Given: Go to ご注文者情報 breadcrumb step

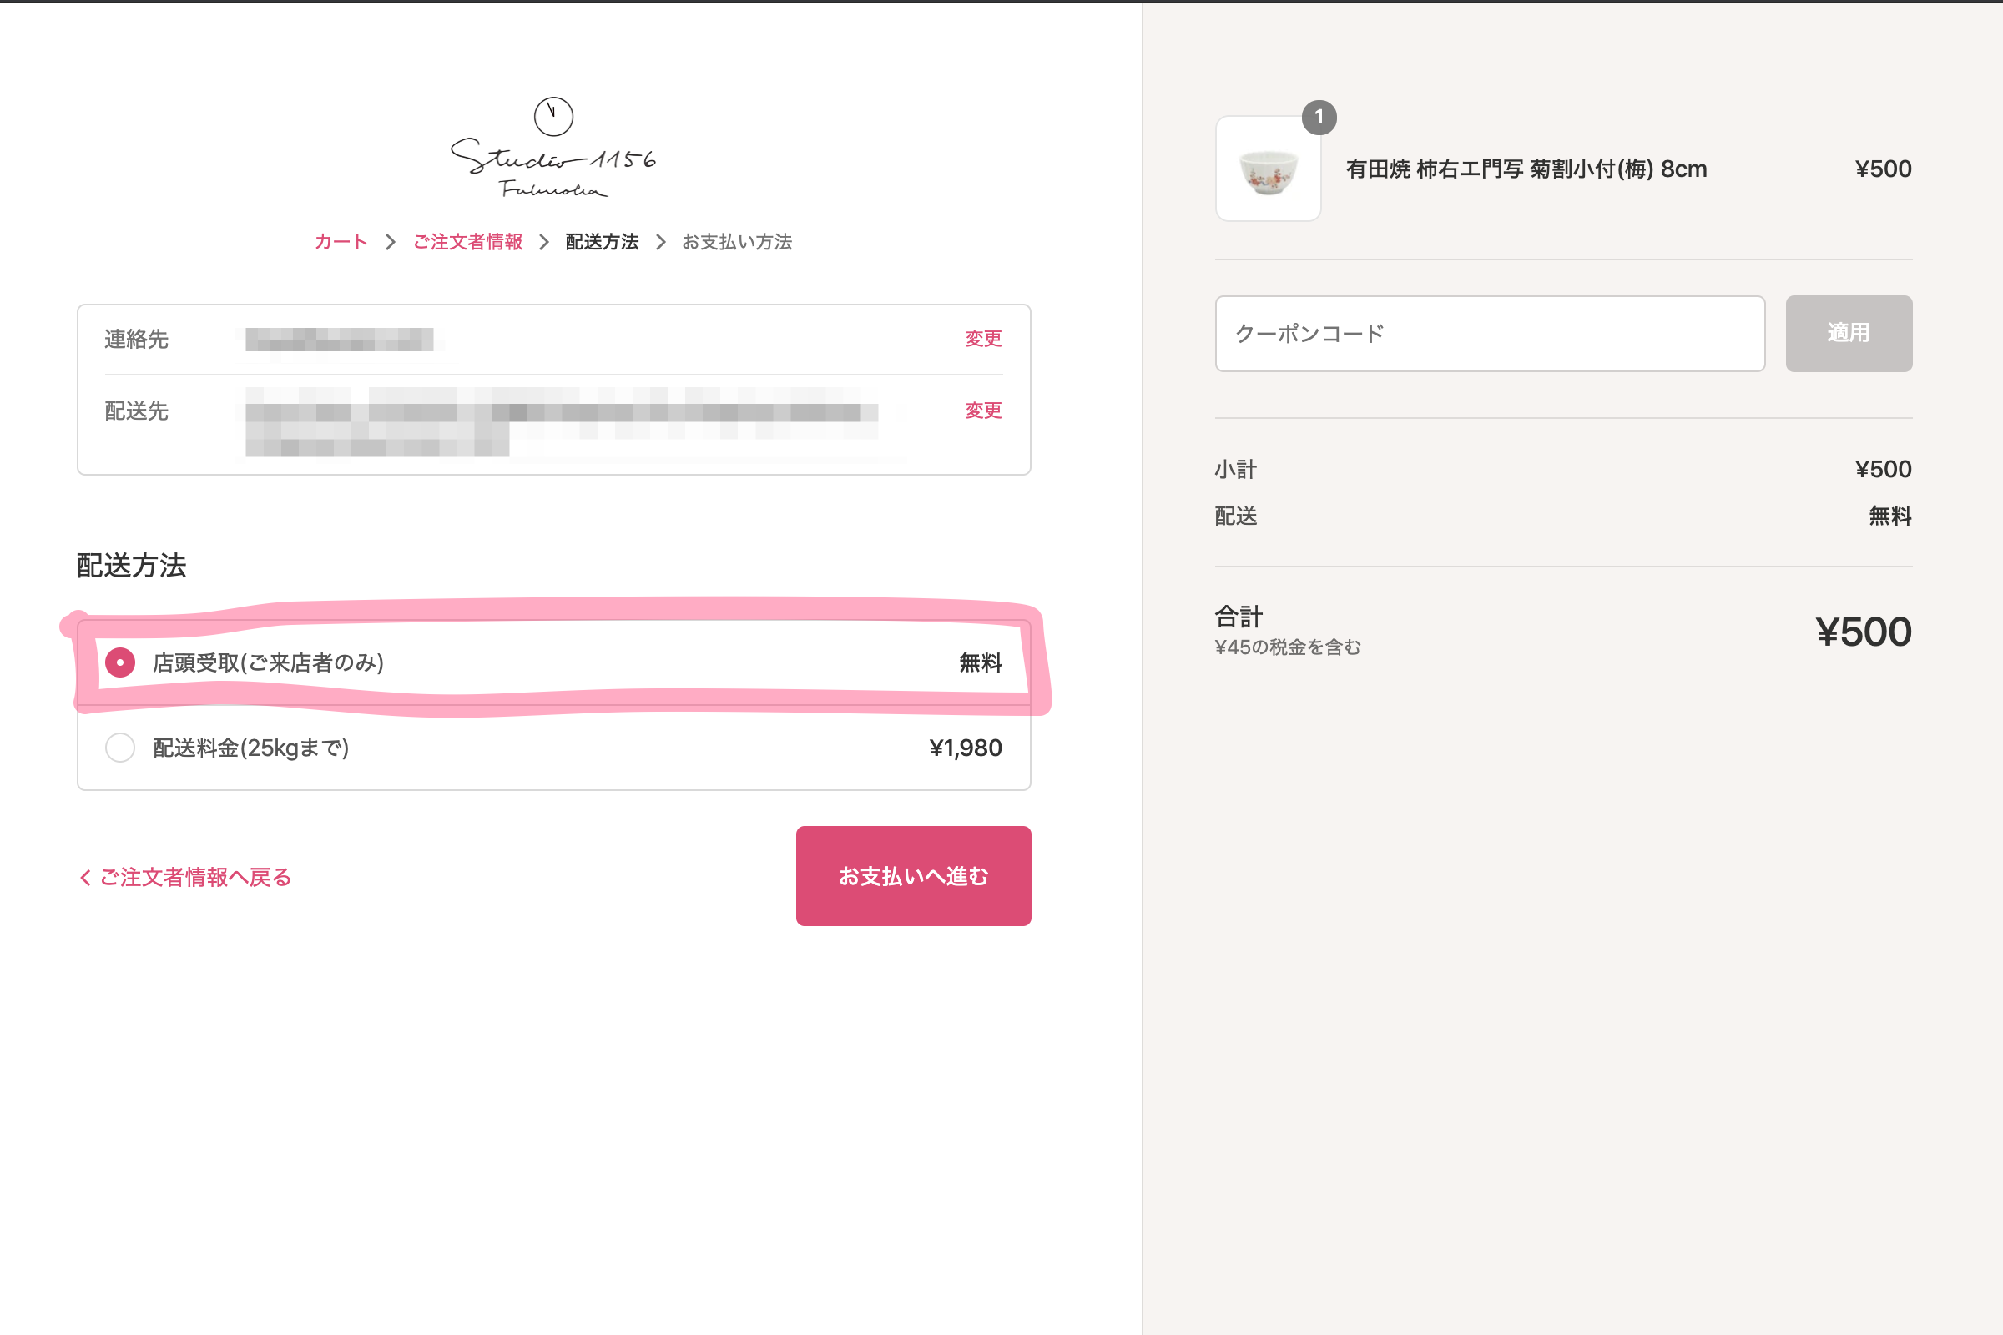Looking at the screenshot, I should 468,242.
